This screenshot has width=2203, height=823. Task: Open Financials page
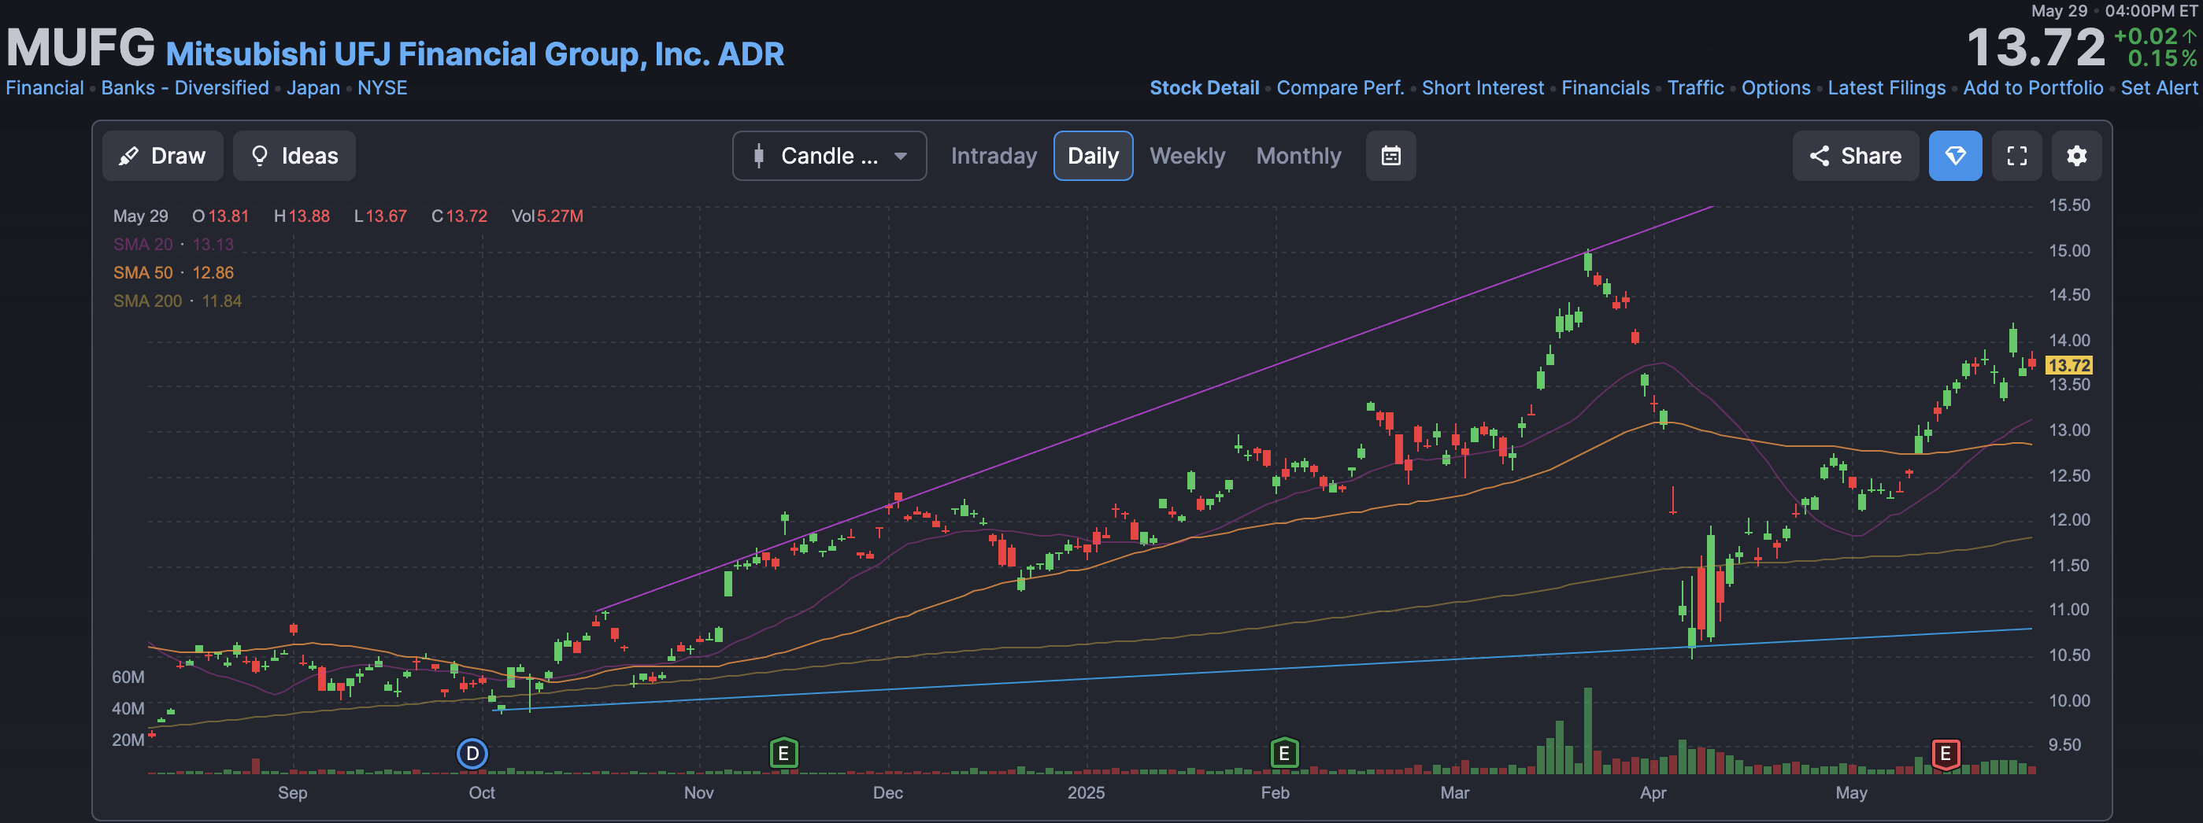pos(1605,88)
